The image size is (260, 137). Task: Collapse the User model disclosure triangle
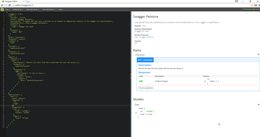139,108
